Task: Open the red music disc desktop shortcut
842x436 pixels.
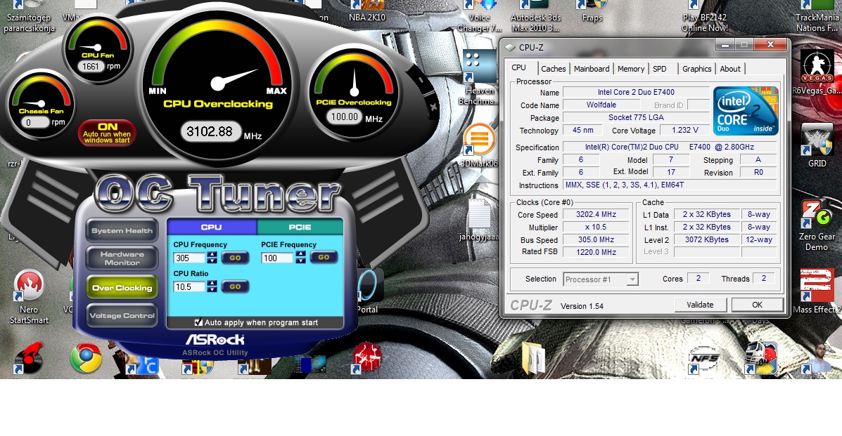Action: [x=29, y=357]
